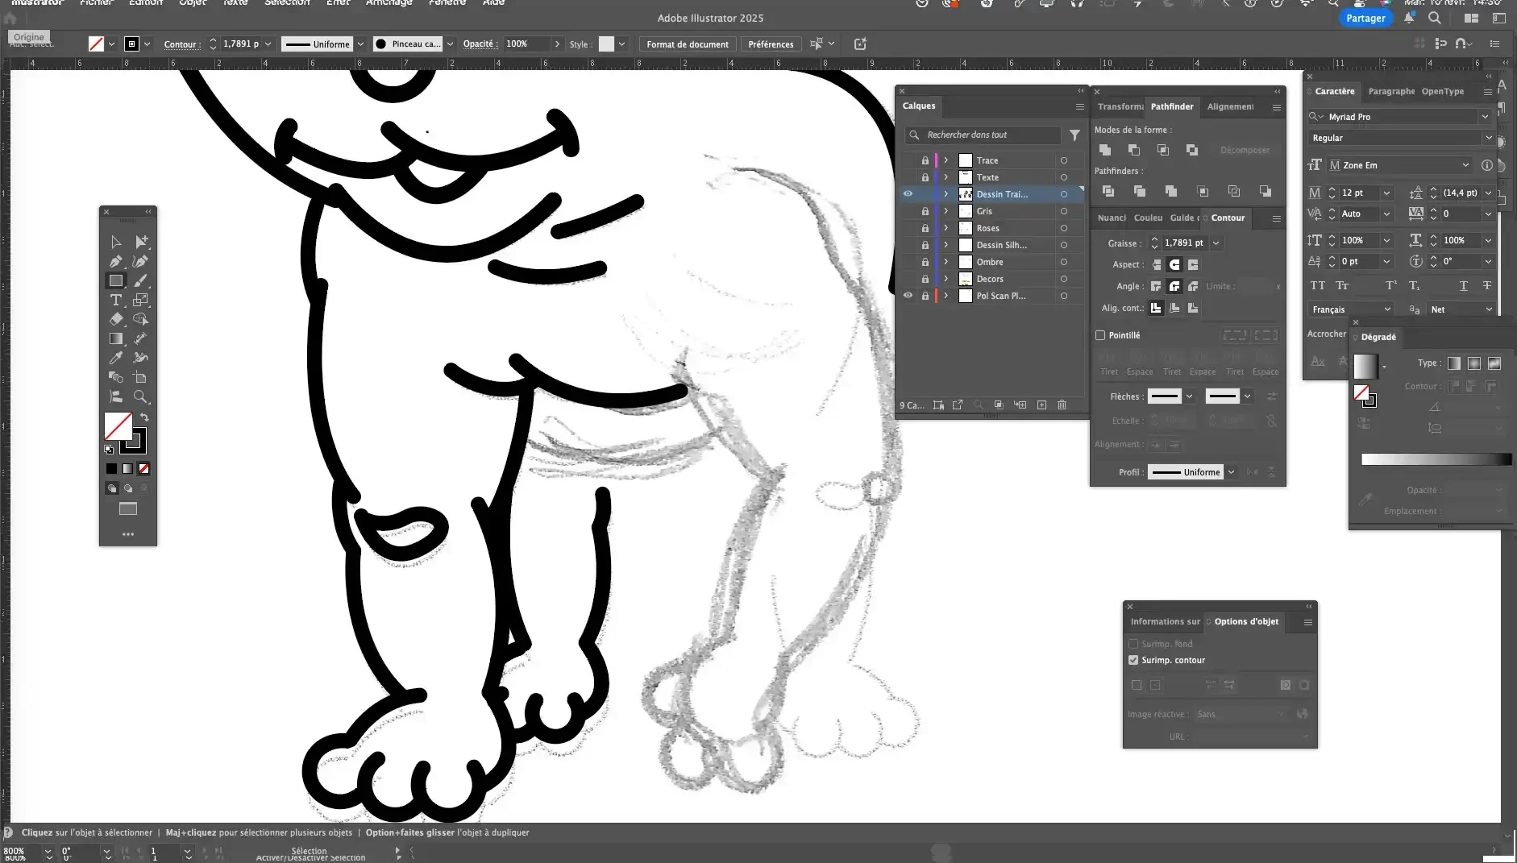
Task: Uncheck Surimp. contour option
Action: pyautogui.click(x=1133, y=660)
